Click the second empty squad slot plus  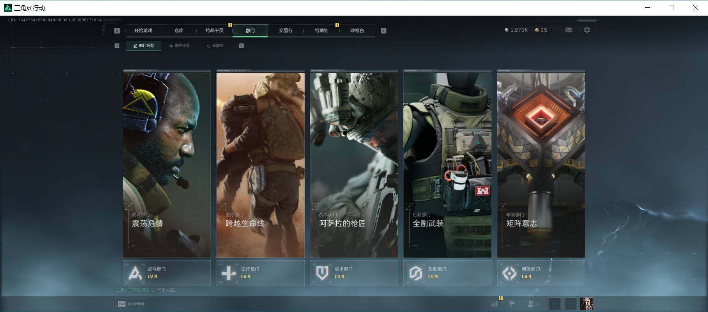570,304
